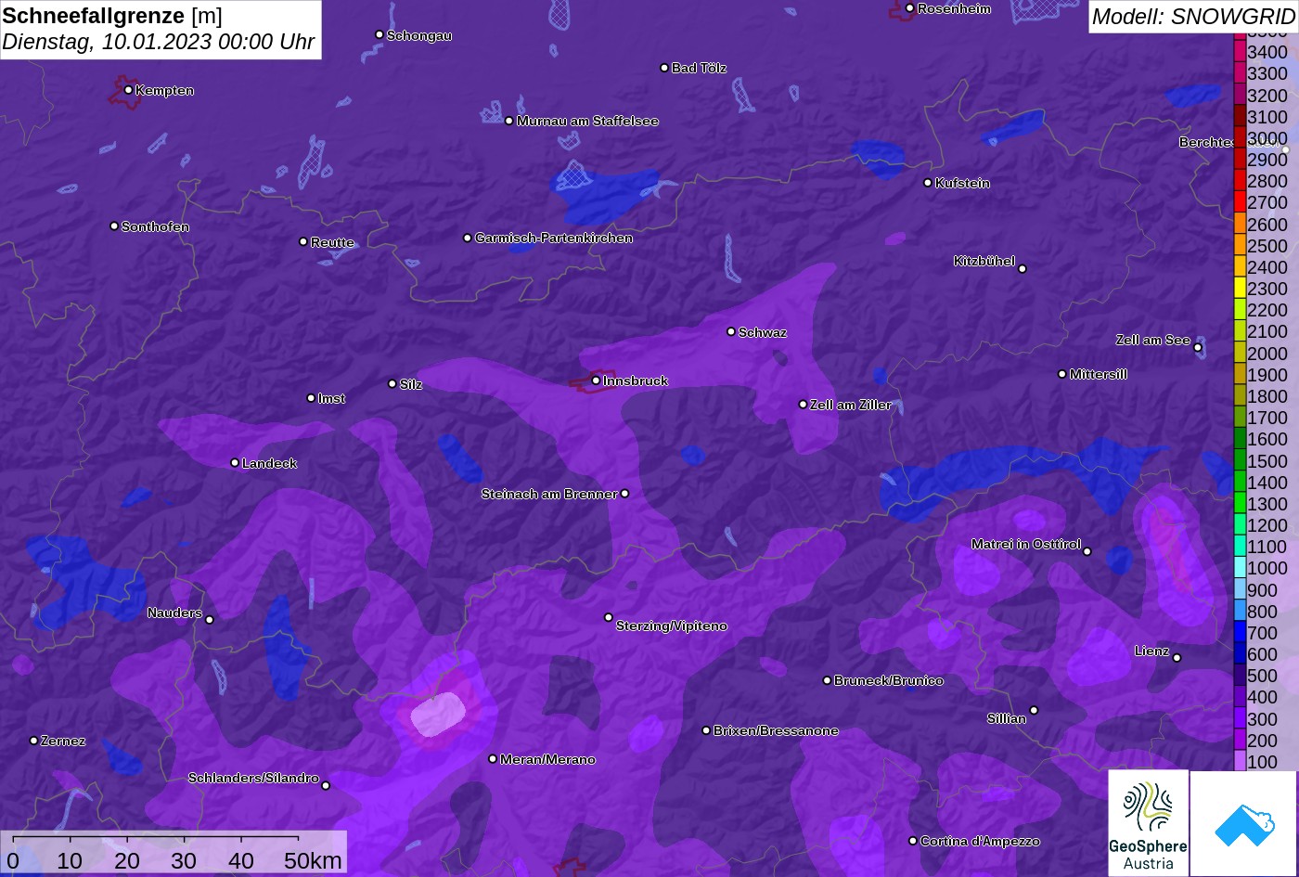The image size is (1299, 877).
Task: Click the Bruneck/Brunico label
Action: click(889, 680)
